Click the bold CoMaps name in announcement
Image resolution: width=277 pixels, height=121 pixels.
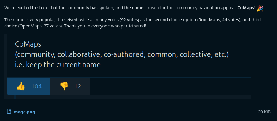(x=246, y=8)
